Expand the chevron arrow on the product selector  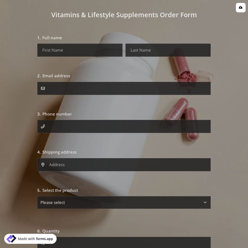pyautogui.click(x=205, y=202)
